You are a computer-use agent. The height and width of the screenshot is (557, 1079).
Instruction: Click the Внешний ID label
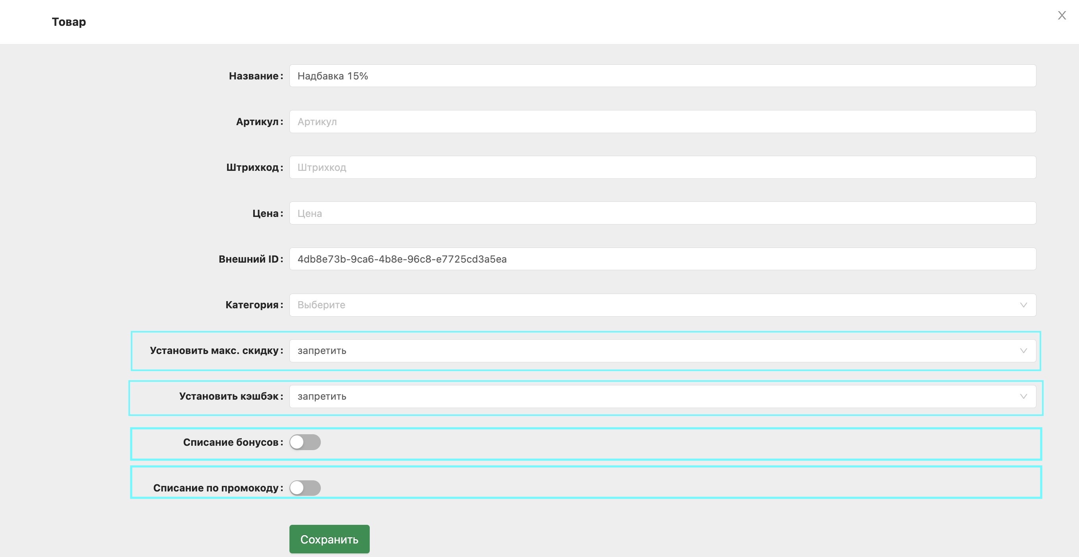251,259
